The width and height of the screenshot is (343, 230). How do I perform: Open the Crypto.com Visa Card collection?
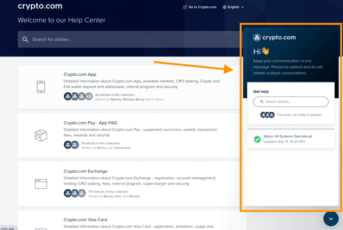[85, 220]
